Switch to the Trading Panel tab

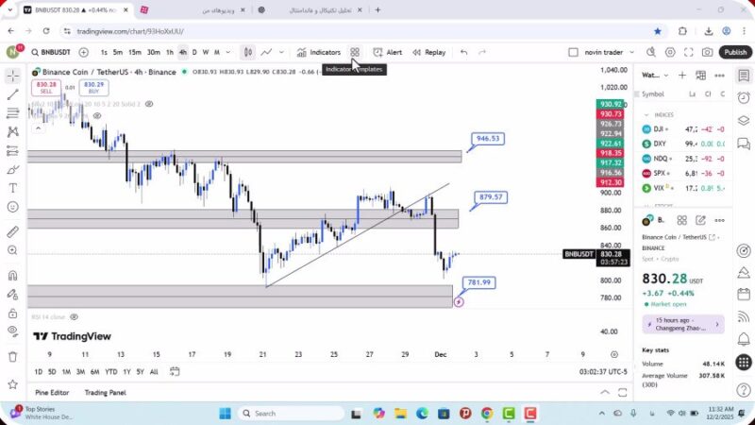pyautogui.click(x=105, y=392)
